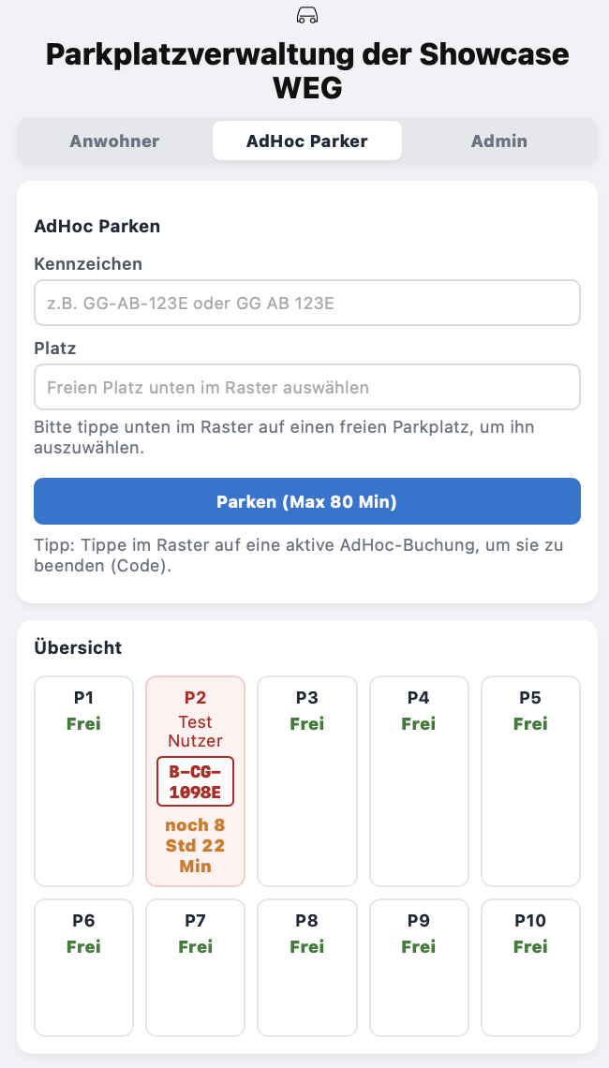The width and height of the screenshot is (609, 1068).
Task: Select parking spot P1 in the grid
Action: click(x=83, y=780)
